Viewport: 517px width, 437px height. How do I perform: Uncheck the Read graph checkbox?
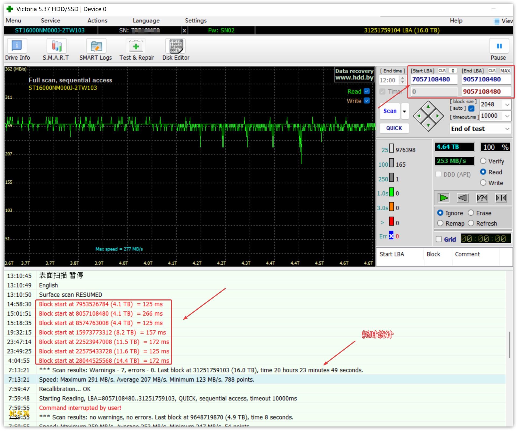coord(367,91)
